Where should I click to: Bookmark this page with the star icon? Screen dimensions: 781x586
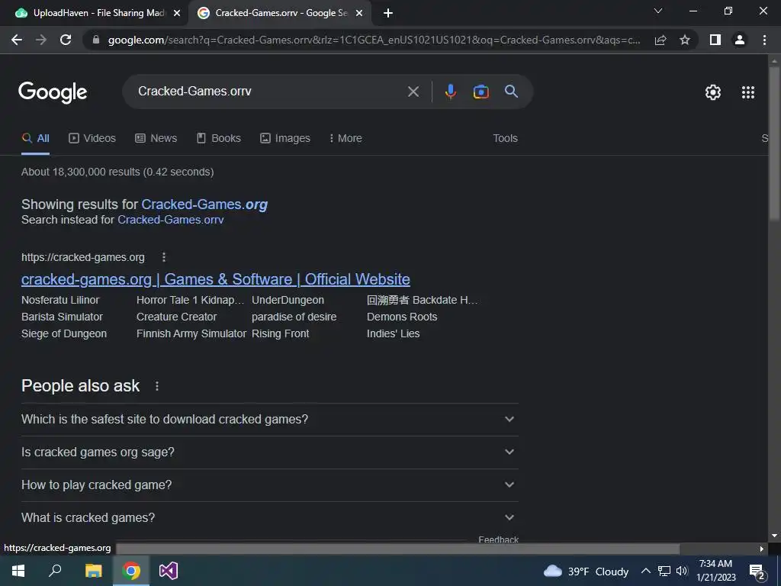685,40
